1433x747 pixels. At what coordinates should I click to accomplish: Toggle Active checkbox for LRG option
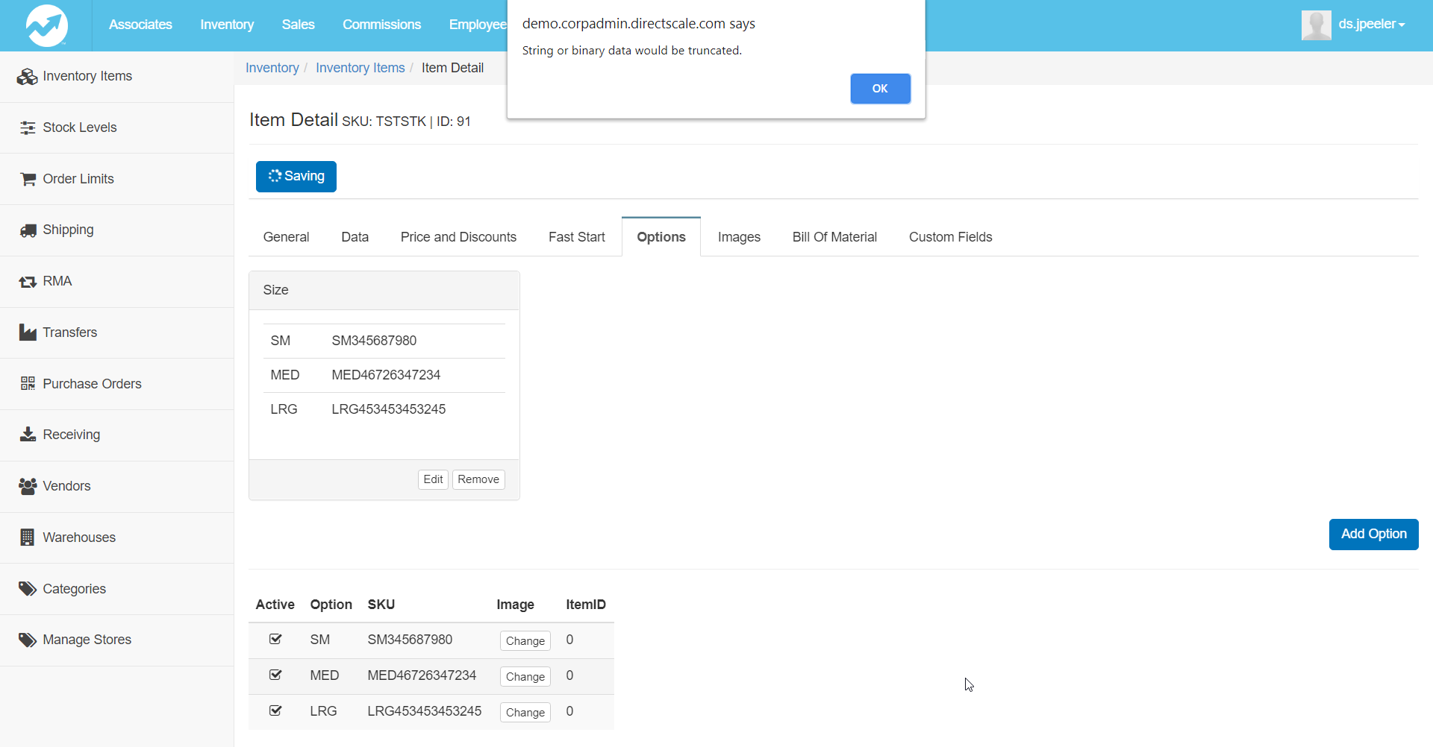pyautogui.click(x=275, y=710)
